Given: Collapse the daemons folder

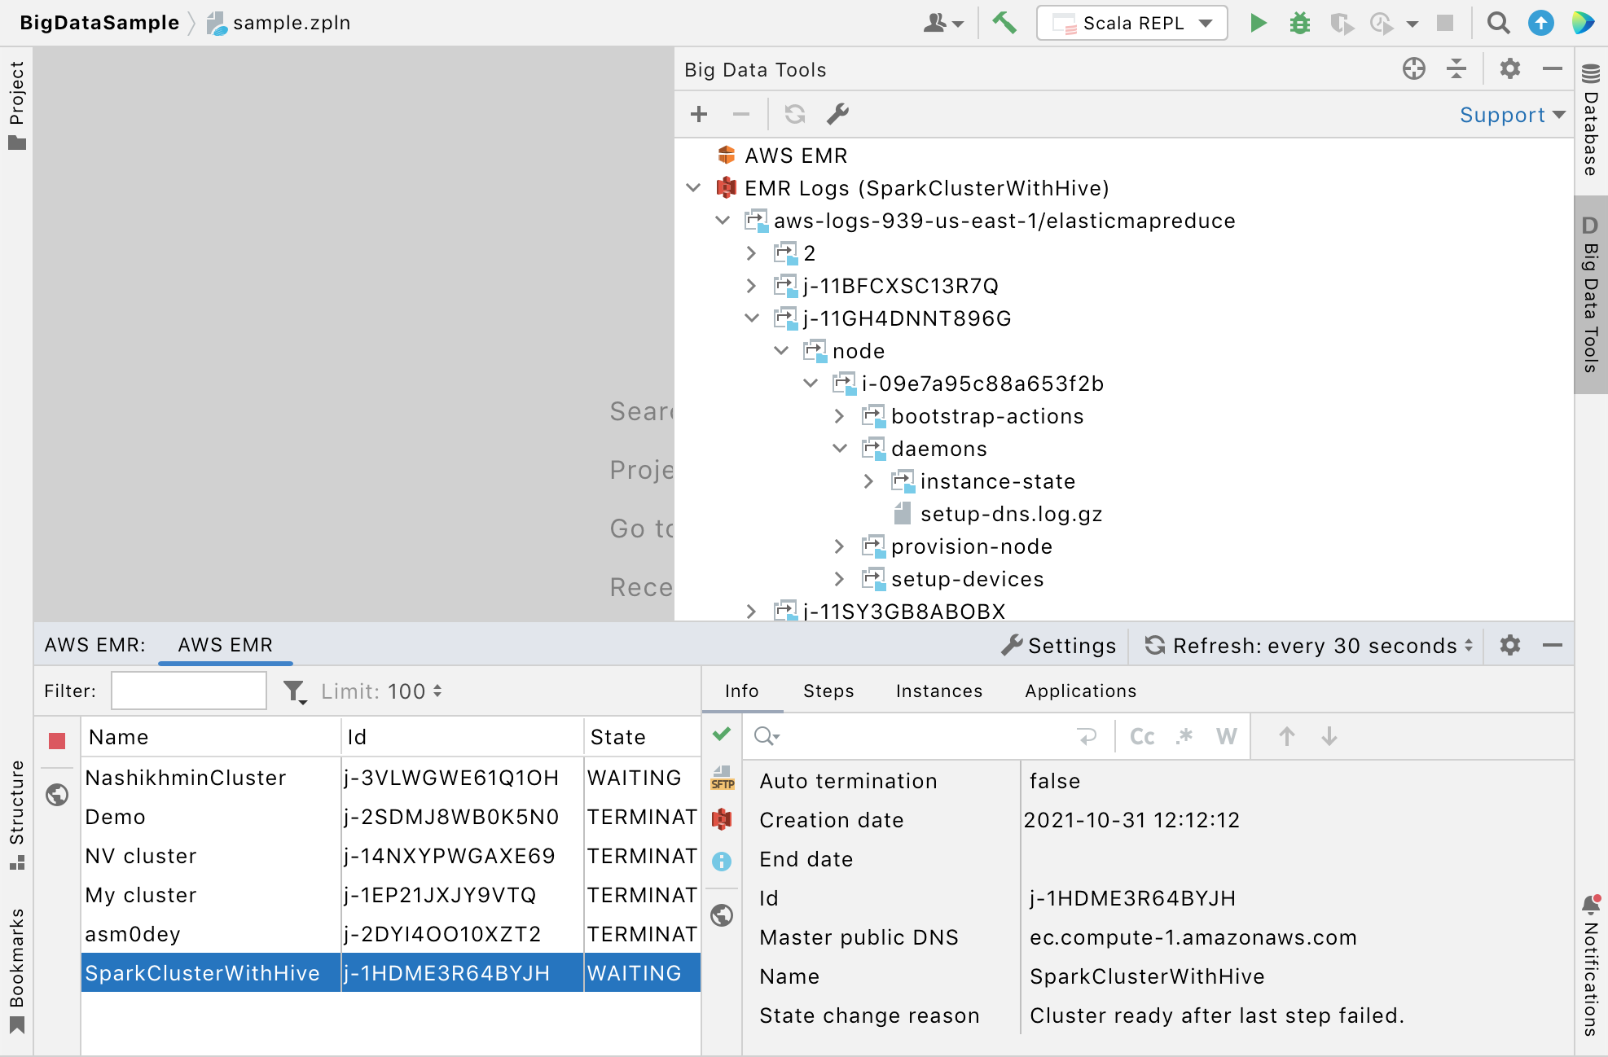Looking at the screenshot, I should coord(840,449).
